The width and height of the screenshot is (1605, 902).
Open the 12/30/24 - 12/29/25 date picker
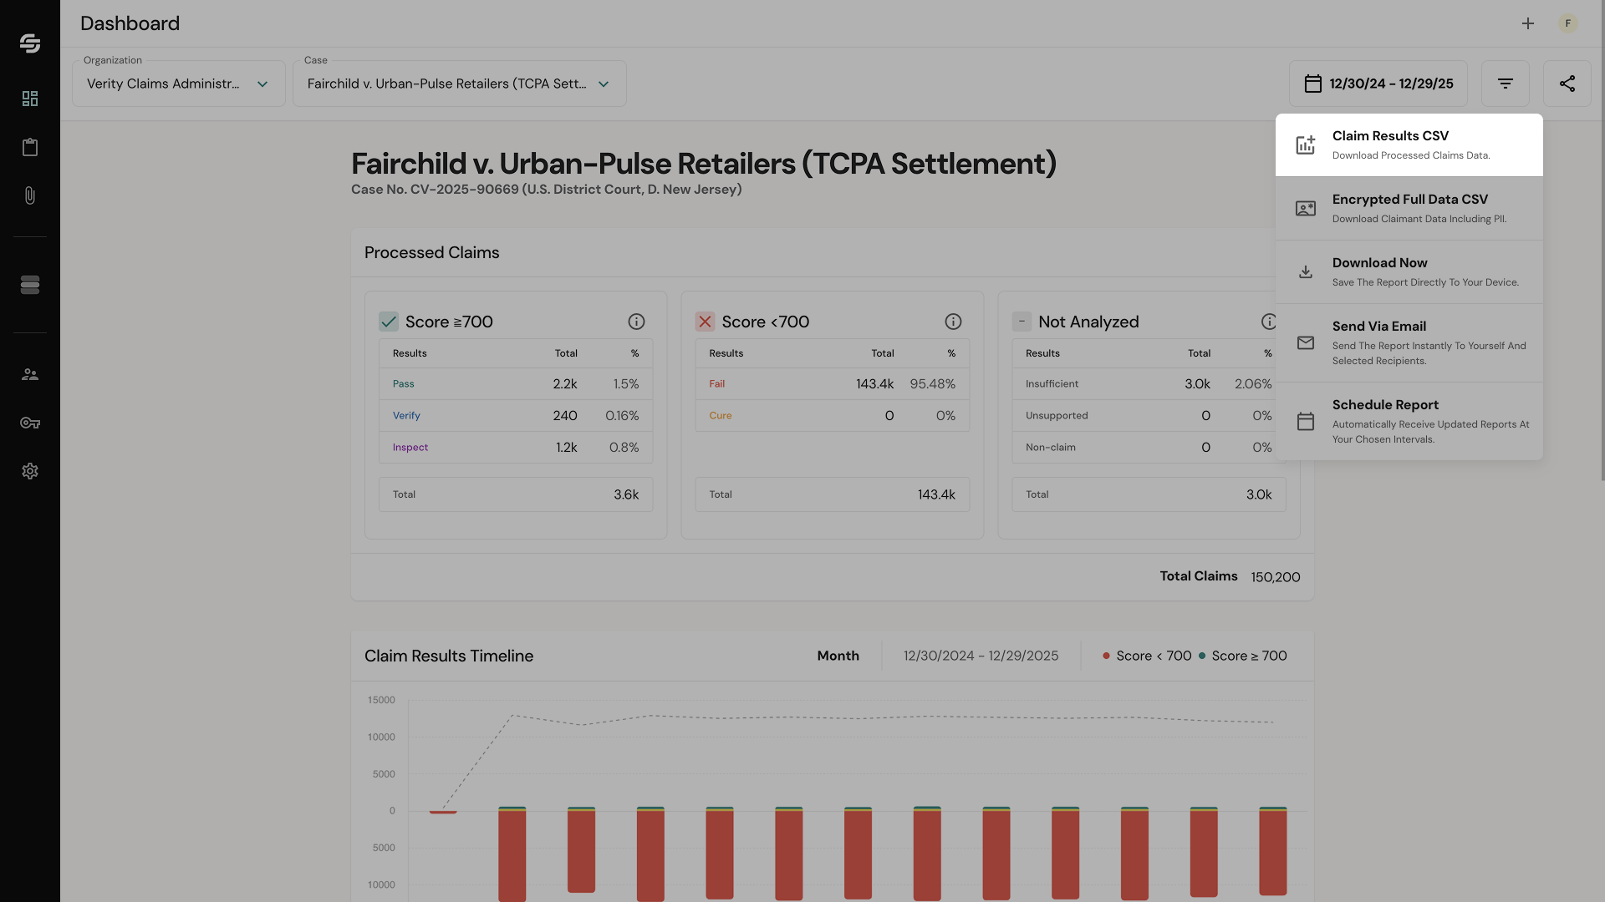pos(1378,84)
